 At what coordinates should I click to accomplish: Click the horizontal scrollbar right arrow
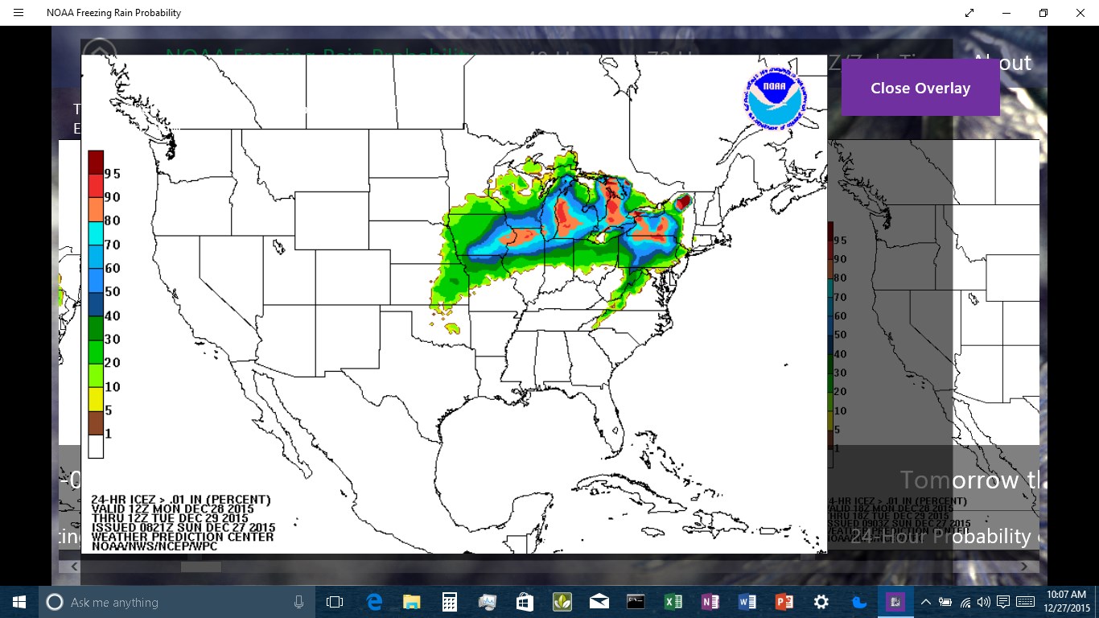(x=1025, y=566)
